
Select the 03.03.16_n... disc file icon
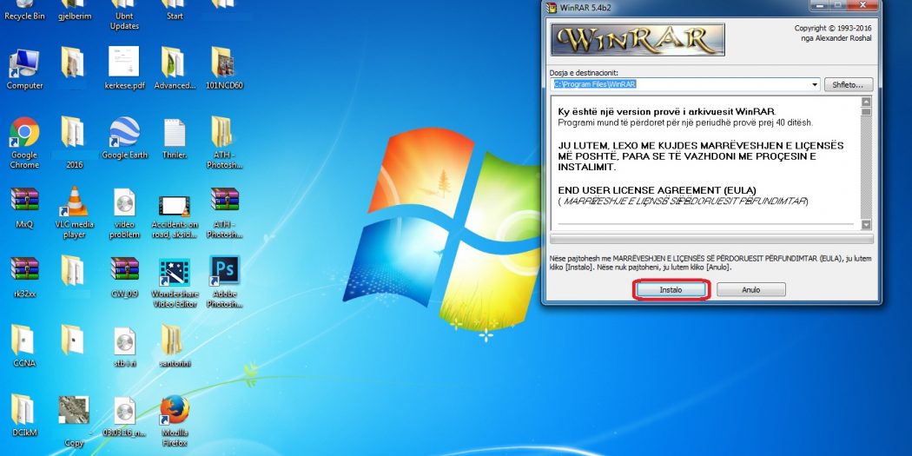point(124,415)
